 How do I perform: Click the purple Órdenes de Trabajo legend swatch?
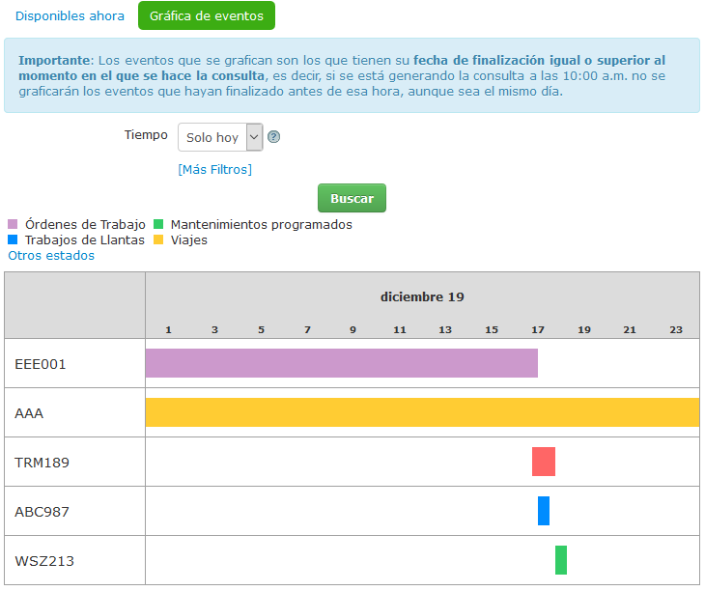click(x=13, y=224)
